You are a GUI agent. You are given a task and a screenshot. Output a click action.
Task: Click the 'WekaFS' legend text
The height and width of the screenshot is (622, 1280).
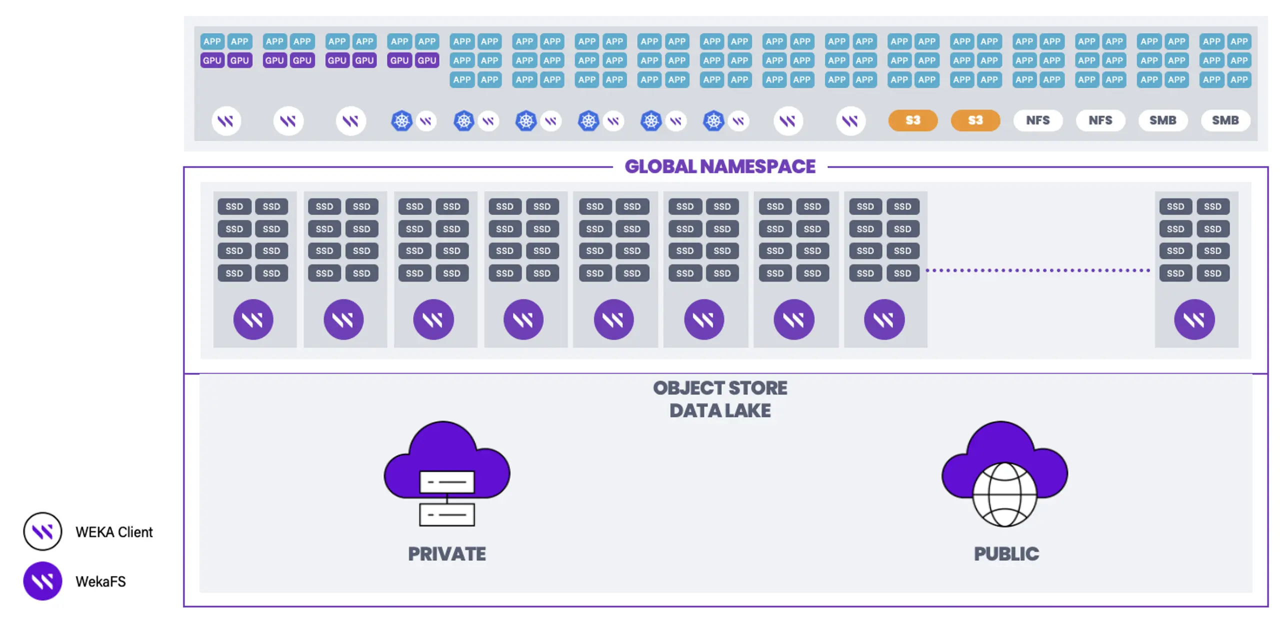100,581
